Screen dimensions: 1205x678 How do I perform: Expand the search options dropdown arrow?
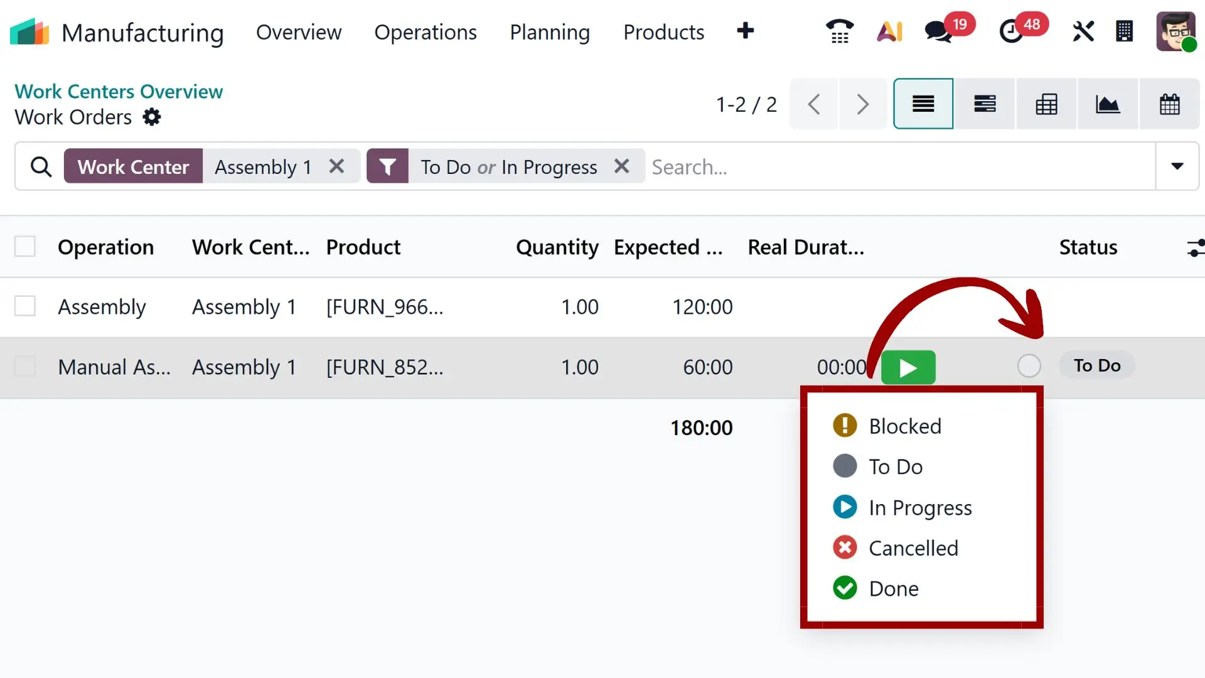click(1177, 166)
